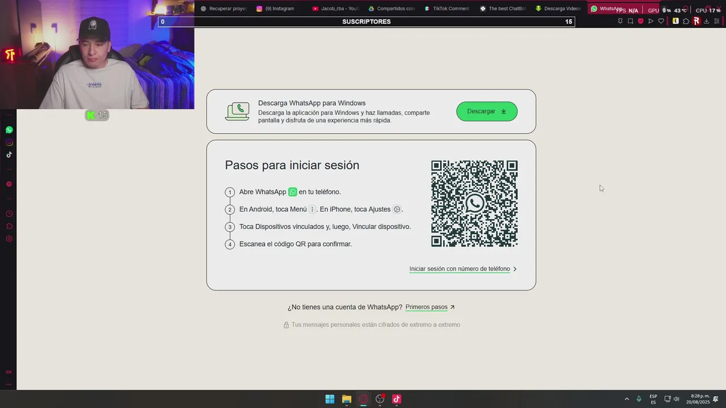This screenshot has width=726, height=408.
Task: Click the 'Pasos para iniciar sesión' heading
Action: pyautogui.click(x=292, y=165)
